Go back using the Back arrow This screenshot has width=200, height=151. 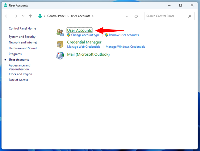tap(7, 16)
